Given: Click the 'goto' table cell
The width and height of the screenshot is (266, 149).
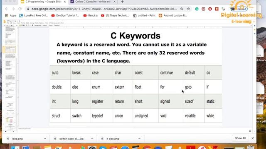Looking at the screenshot, I should (x=194, y=87).
